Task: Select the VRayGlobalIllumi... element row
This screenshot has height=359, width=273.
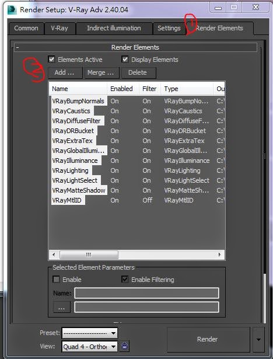Action: [137, 151]
